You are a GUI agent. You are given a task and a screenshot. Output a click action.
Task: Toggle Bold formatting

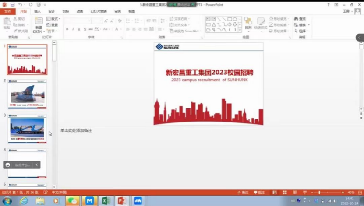point(67,29)
